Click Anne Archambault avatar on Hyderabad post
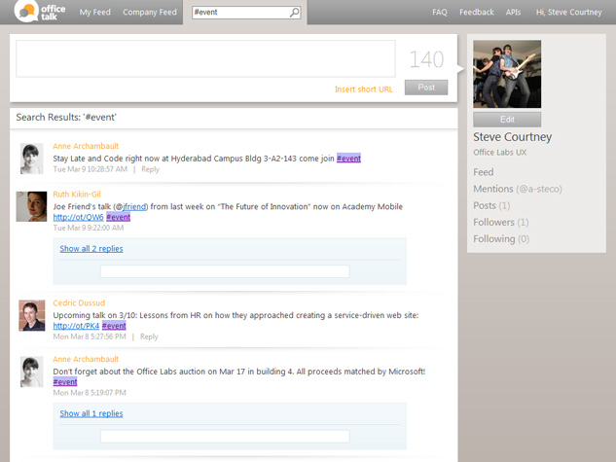This screenshot has width=616, height=462. [31, 159]
